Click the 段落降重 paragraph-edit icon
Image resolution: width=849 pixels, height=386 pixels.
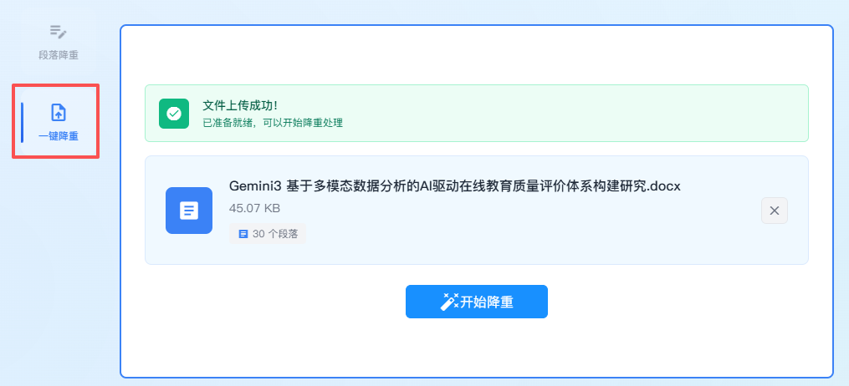(x=58, y=32)
